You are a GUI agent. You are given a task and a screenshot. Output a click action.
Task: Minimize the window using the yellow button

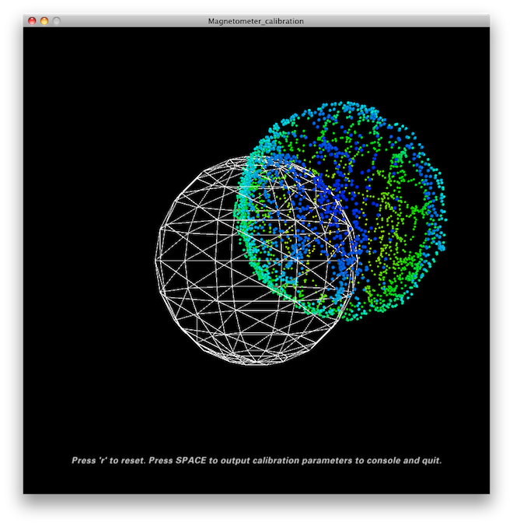44,21
